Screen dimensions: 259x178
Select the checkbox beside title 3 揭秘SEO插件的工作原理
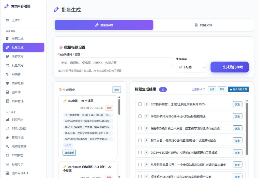coord(140,128)
